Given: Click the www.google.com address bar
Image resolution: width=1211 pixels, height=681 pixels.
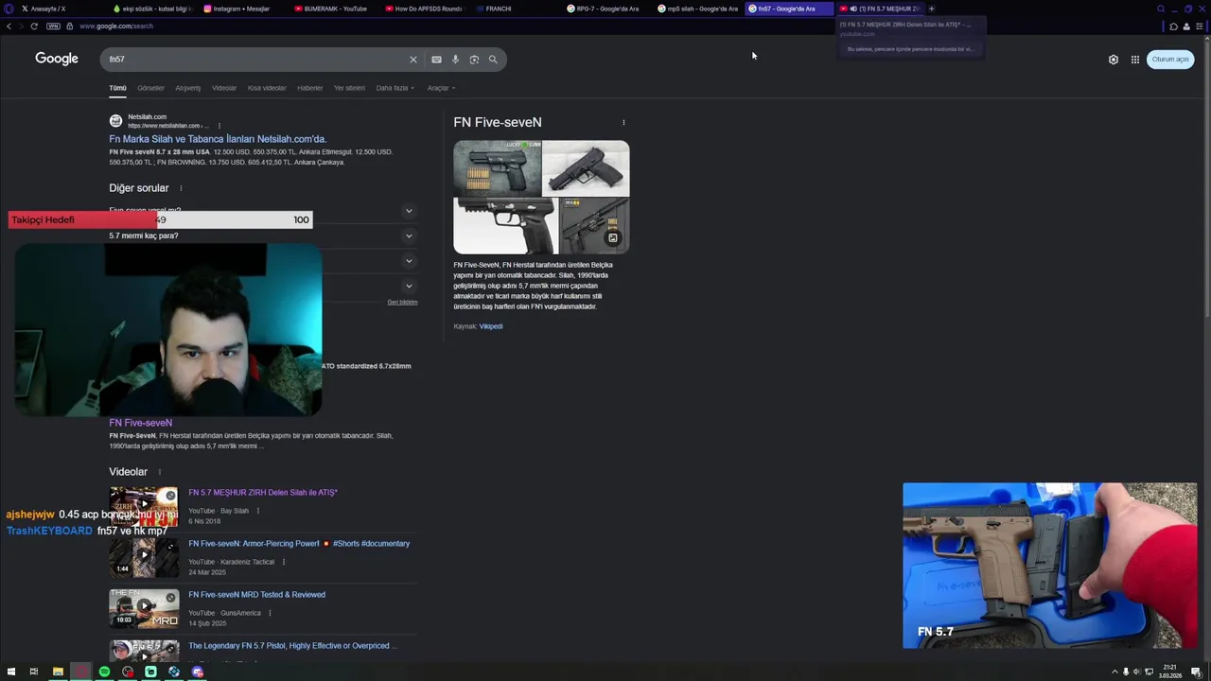Looking at the screenshot, I should coord(116,26).
